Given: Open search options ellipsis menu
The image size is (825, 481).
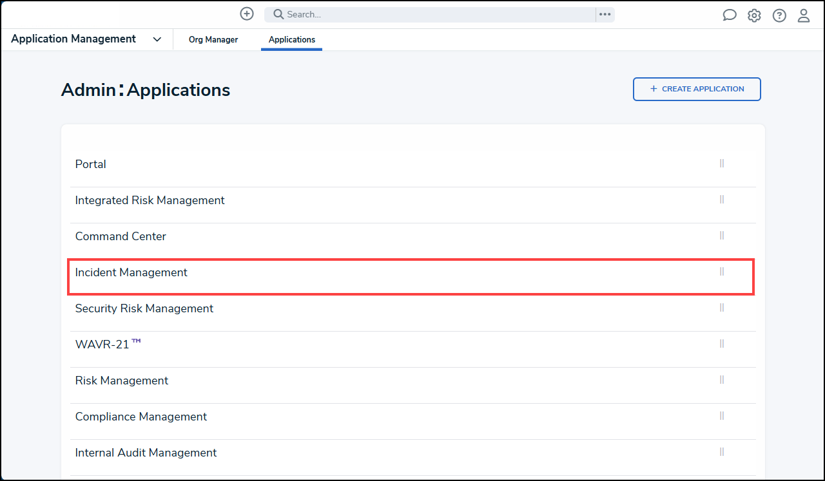Looking at the screenshot, I should point(605,14).
